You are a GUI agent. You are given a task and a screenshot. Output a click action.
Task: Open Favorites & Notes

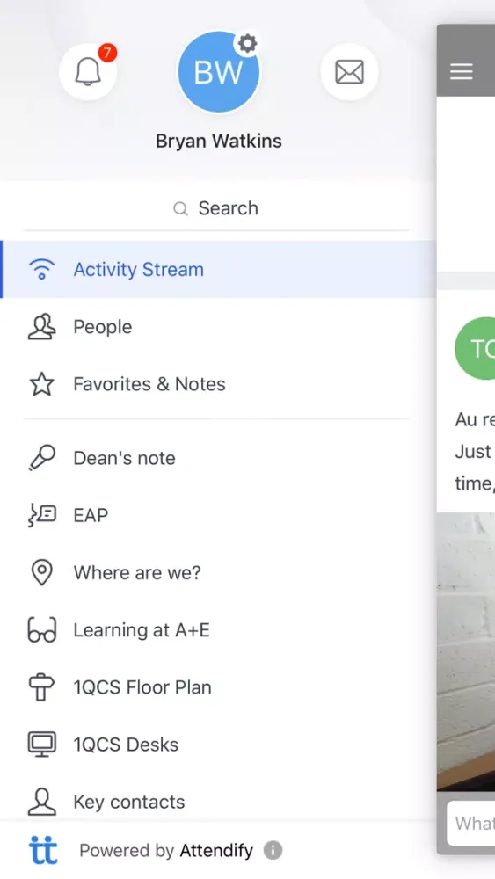coord(218,384)
